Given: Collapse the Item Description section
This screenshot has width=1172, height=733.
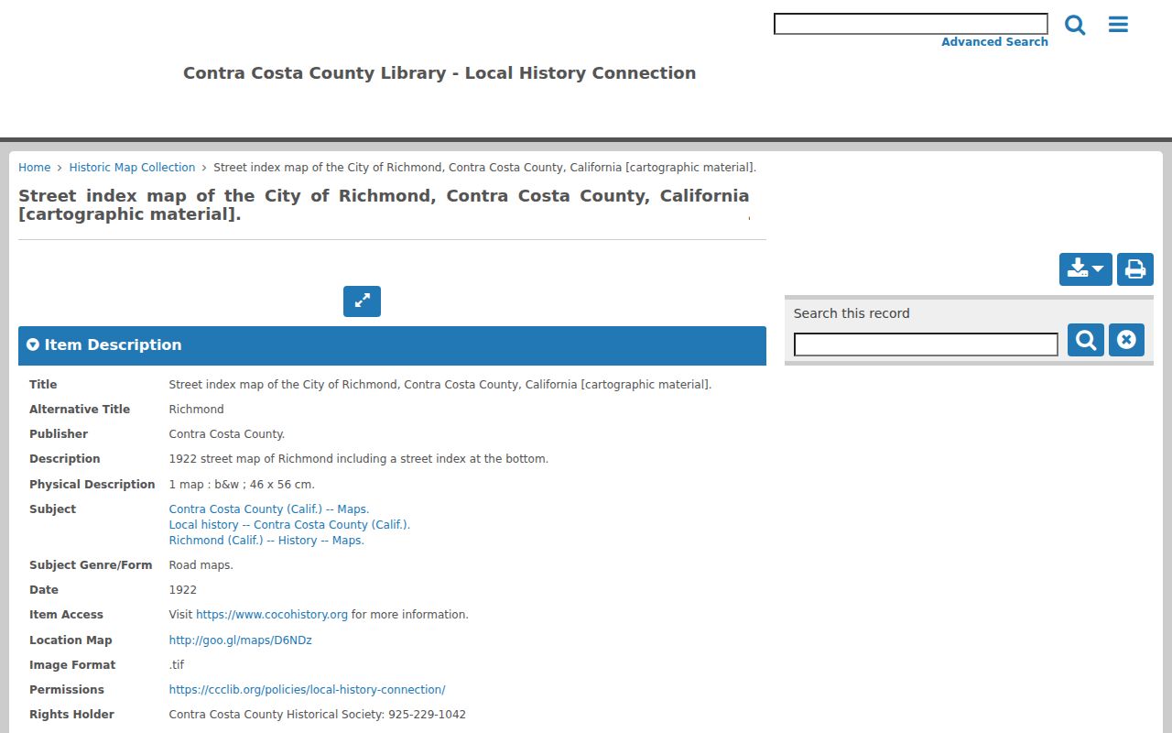Looking at the screenshot, I should point(392,345).
